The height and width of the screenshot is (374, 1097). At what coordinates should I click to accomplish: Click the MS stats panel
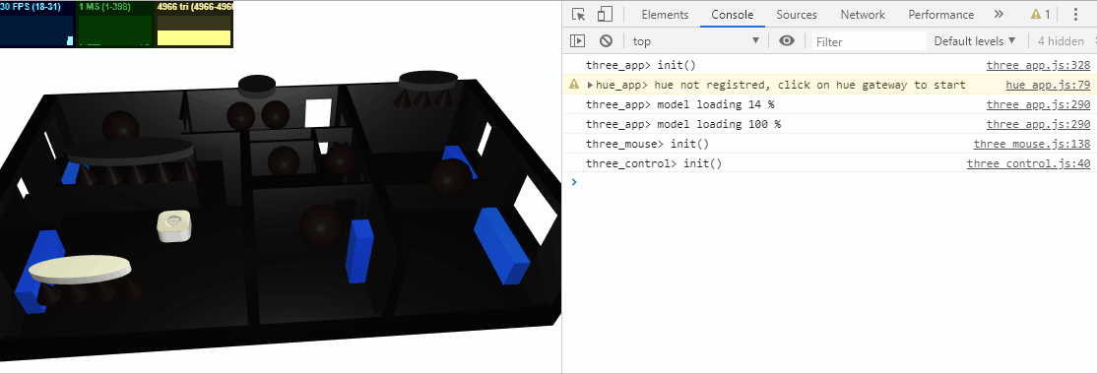click(115, 25)
